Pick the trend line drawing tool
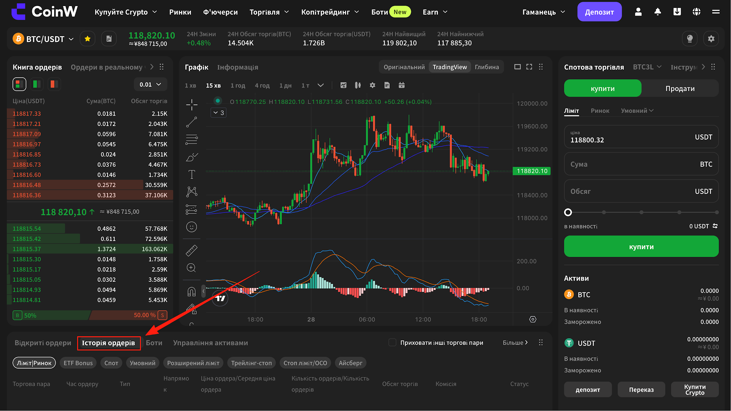This screenshot has width=731, height=411. 192,122
